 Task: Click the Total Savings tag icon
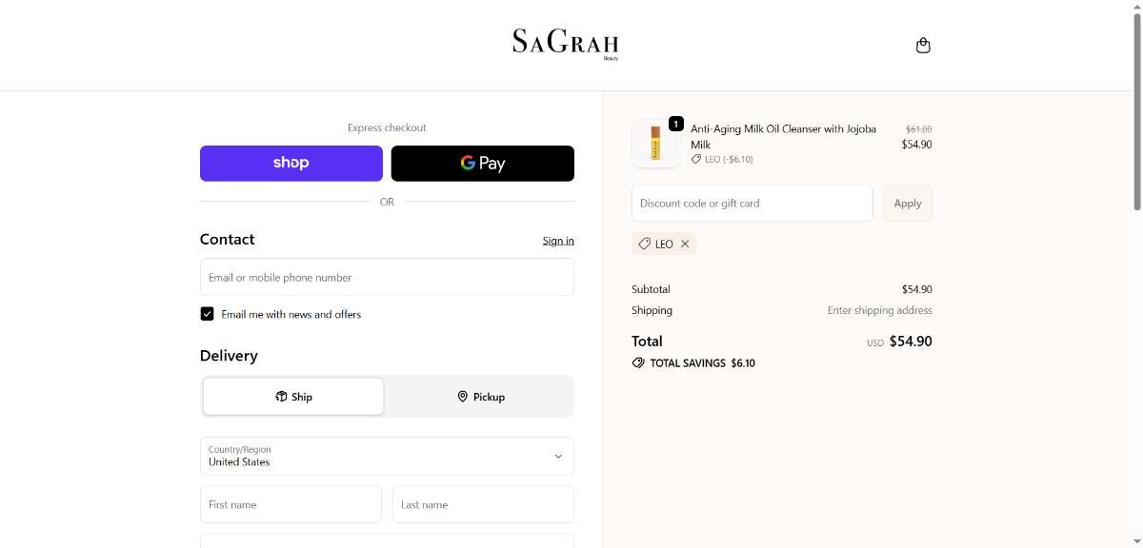point(638,363)
